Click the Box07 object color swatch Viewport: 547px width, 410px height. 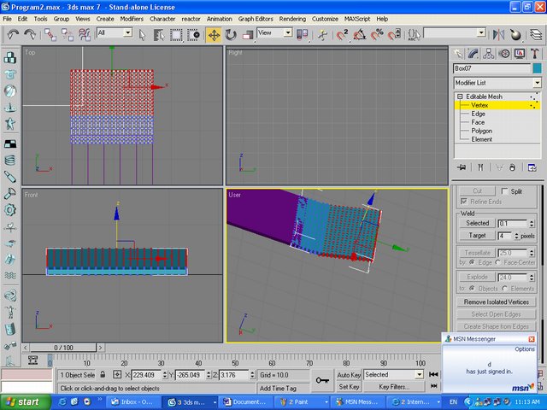(x=537, y=68)
